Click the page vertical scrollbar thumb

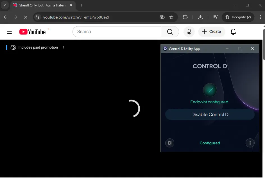[264, 44]
